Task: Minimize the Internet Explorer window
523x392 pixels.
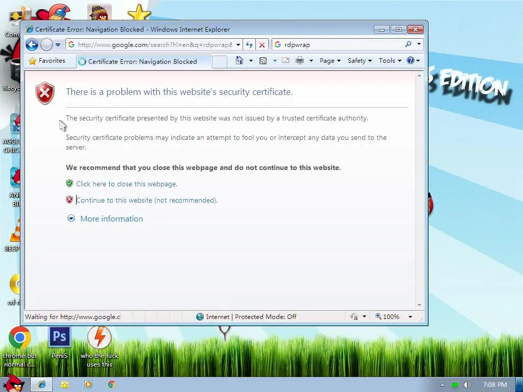Action: 382,30
